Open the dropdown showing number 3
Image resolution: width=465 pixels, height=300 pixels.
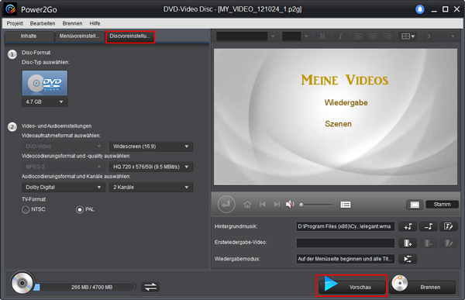(440, 36)
